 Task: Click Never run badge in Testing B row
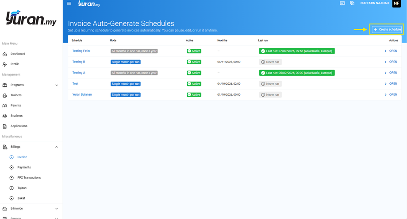270,62
